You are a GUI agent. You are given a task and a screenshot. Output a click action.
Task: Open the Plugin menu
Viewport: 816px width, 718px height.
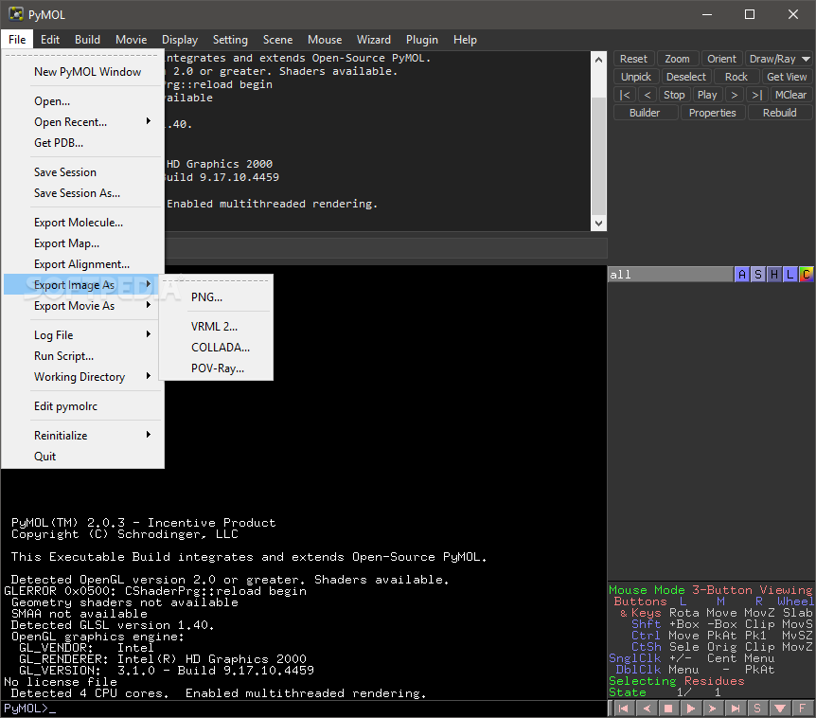tap(421, 40)
